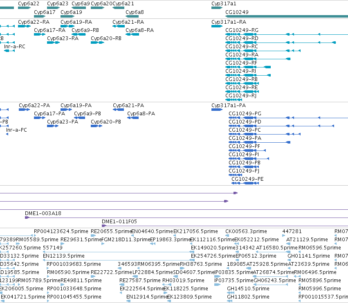The height and width of the screenshot is (303, 348).
Task: Click CG10249-PC protein label
Action: click(245, 130)
